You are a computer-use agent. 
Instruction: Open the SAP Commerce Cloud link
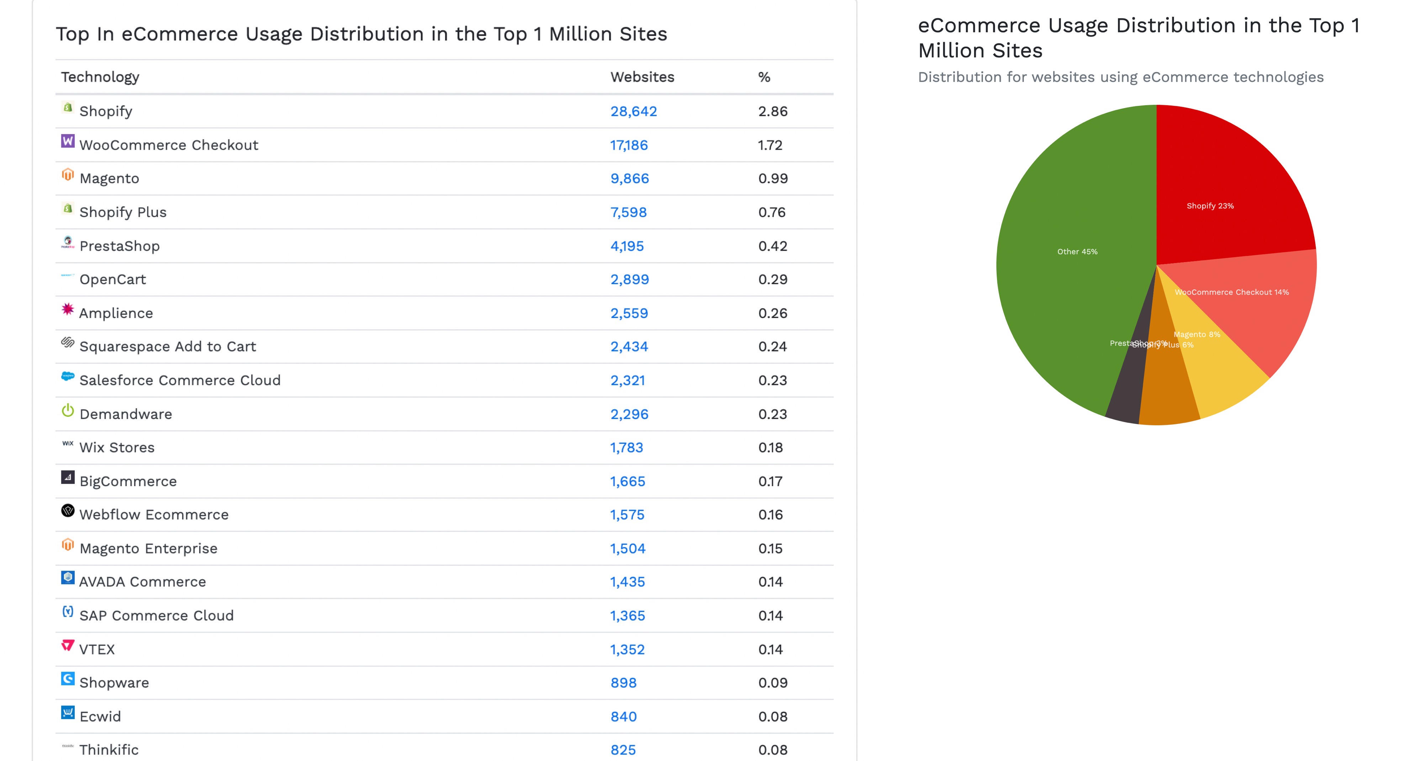tap(157, 616)
